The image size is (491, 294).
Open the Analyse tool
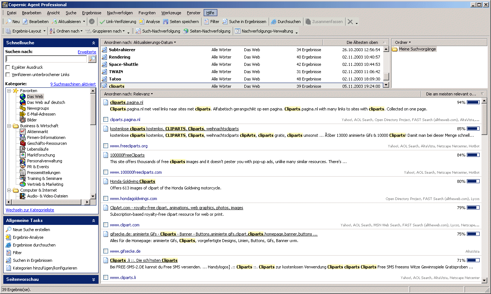(x=149, y=22)
